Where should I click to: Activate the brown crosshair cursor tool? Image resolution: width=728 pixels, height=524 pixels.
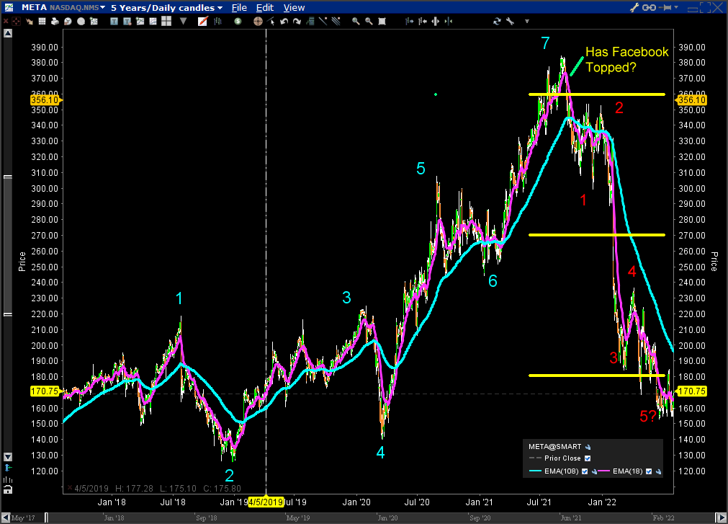pos(258,22)
